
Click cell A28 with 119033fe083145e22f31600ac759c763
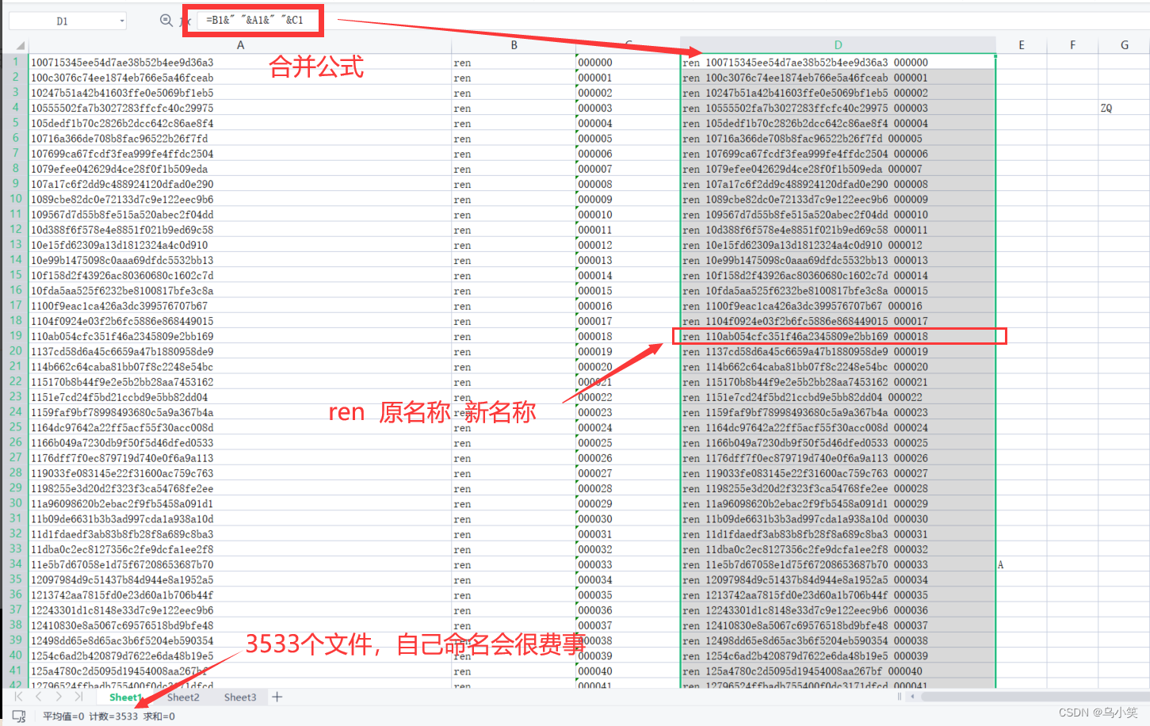[x=240, y=473]
